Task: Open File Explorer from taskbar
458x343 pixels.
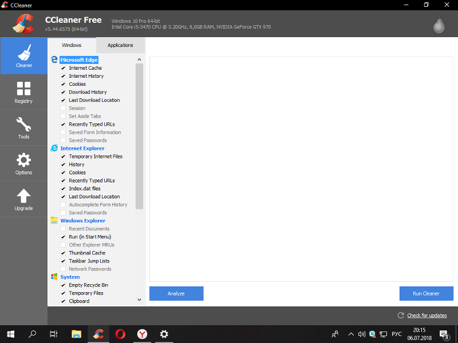Action: pyautogui.click(x=76, y=334)
